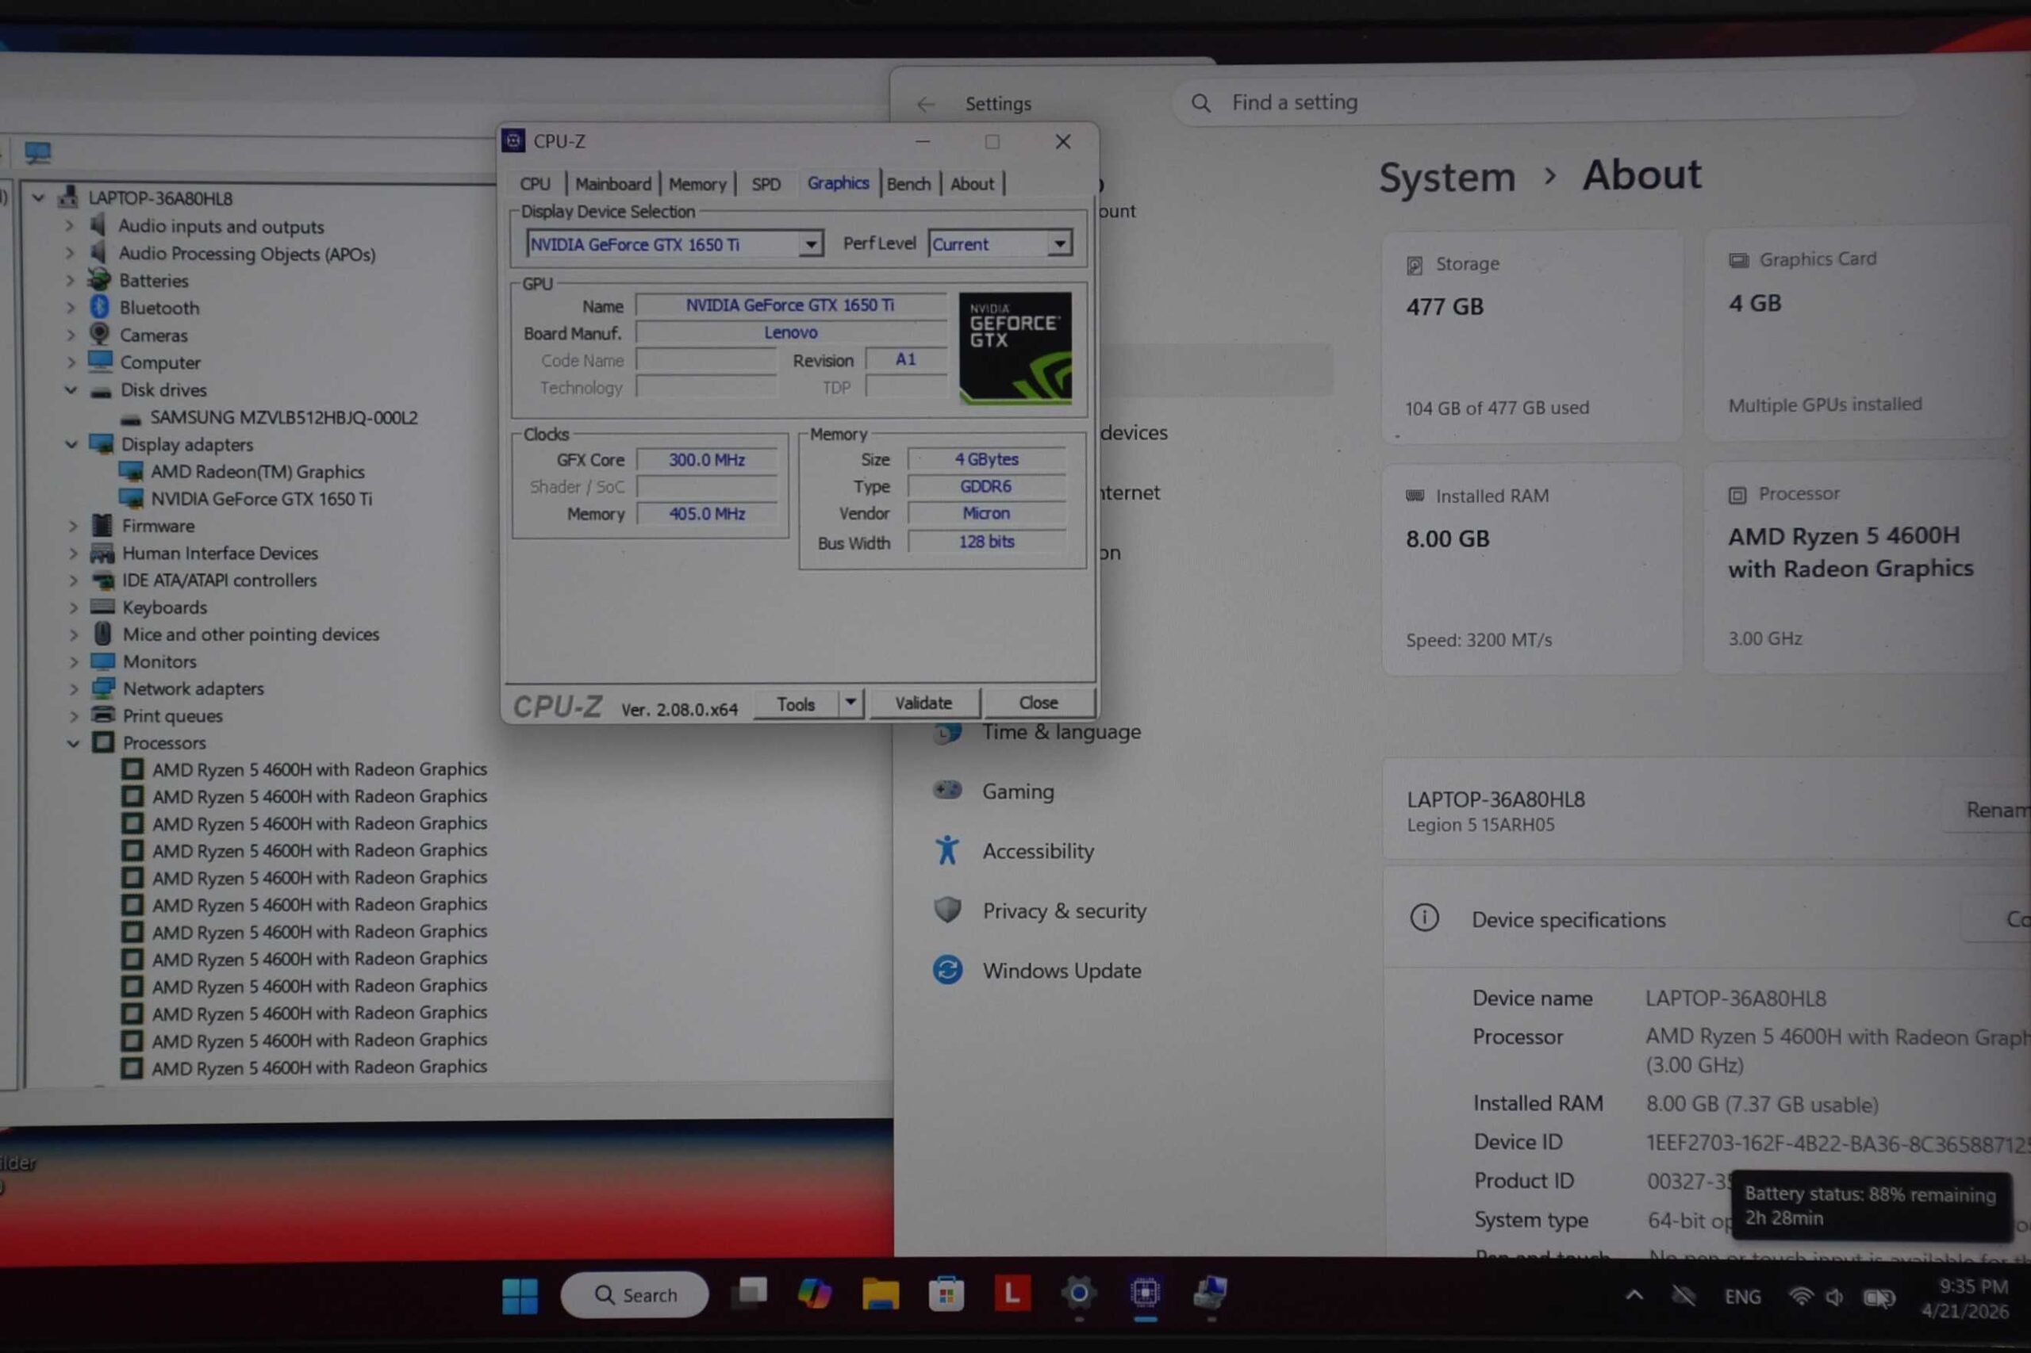Screen dimensions: 2031x1353
Task: Open Windows Update in Settings
Action: (1061, 971)
